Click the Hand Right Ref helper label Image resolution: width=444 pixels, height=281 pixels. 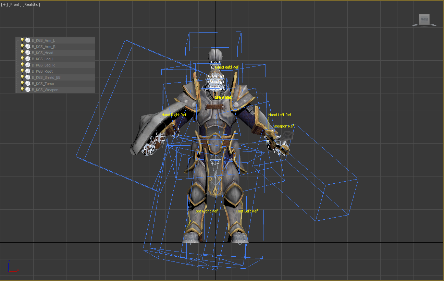(174, 115)
